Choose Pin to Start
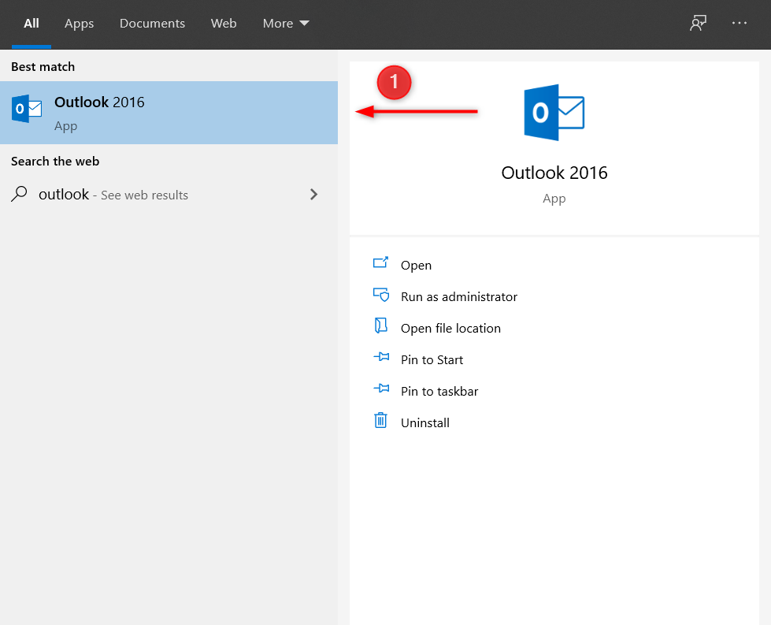771x625 pixels. coord(432,359)
